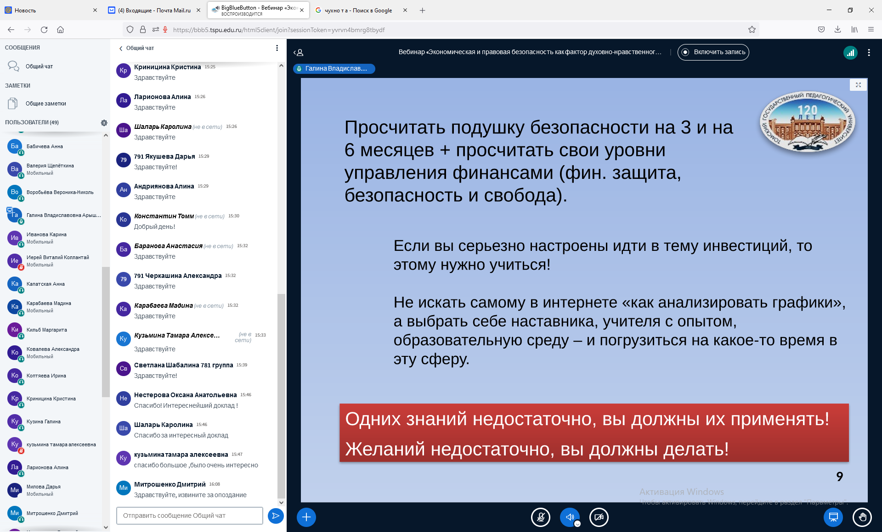Go back in browser history
The height and width of the screenshot is (532, 882).
tap(11, 30)
